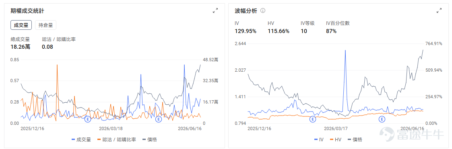Toggle the IV legend series

318,140
